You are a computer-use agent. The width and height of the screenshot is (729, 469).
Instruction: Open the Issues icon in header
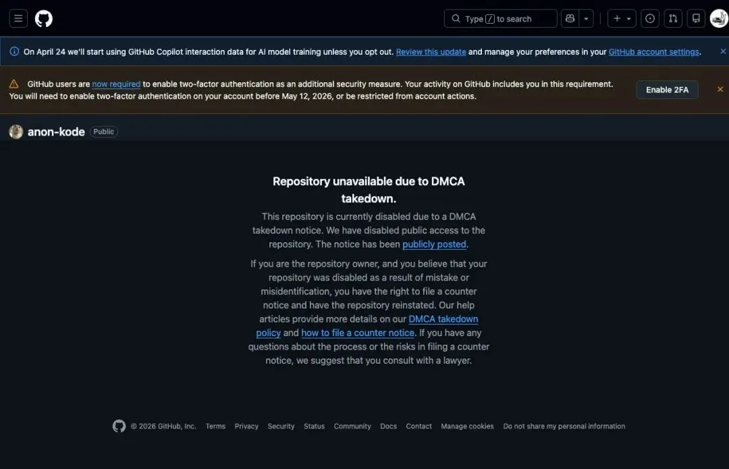[x=650, y=19]
